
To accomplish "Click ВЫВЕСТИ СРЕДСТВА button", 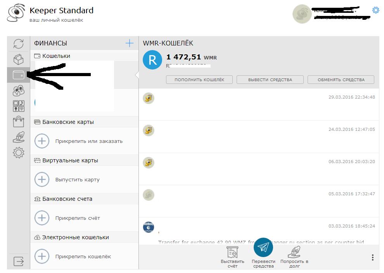I will click(270, 80).
